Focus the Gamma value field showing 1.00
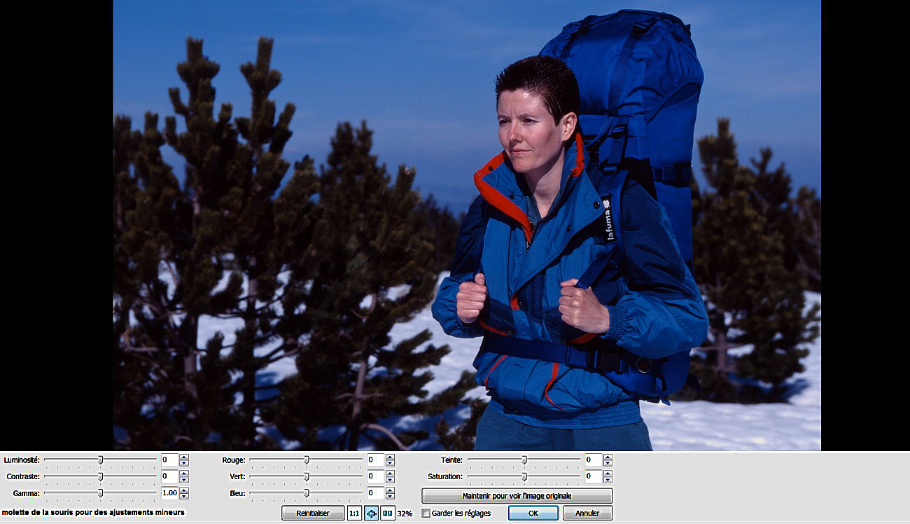 tap(169, 493)
